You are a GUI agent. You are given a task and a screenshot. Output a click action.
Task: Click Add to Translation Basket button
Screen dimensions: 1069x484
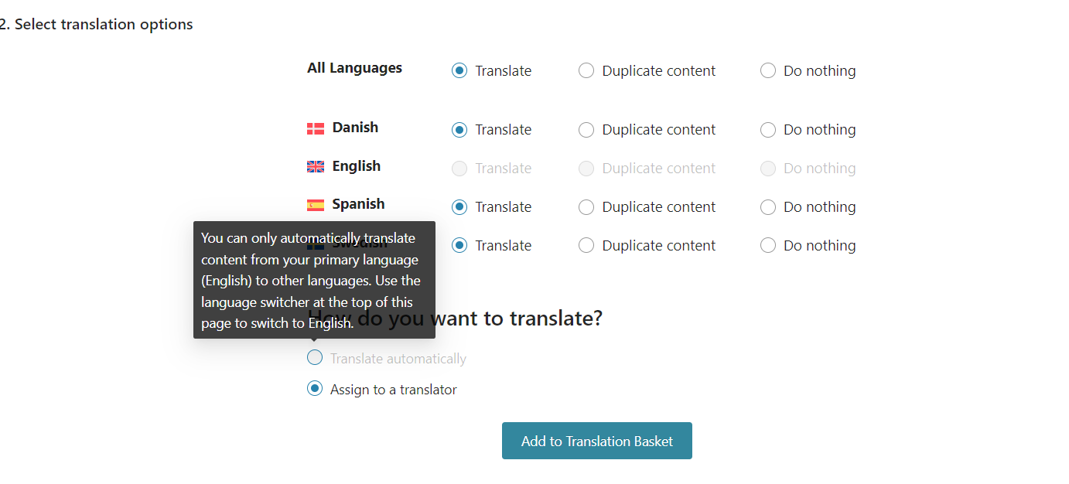(x=596, y=441)
